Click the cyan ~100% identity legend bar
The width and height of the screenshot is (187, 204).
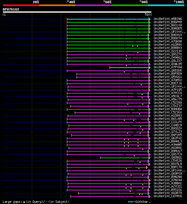click(166, 5)
